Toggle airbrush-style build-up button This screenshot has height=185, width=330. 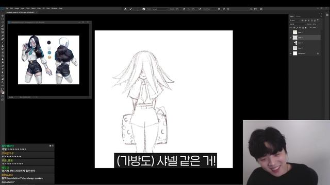(200, 9)
